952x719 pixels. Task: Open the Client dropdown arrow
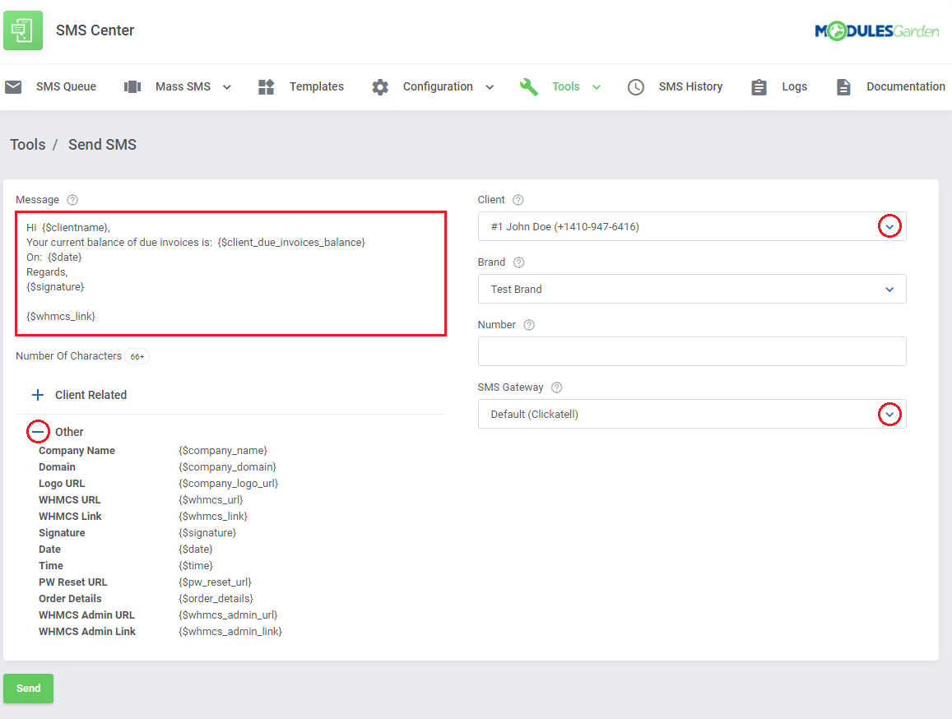click(889, 226)
